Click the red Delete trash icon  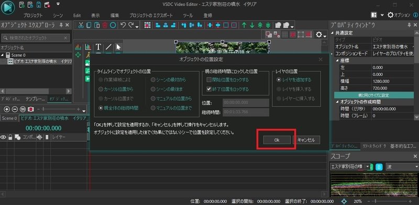pos(105,25)
